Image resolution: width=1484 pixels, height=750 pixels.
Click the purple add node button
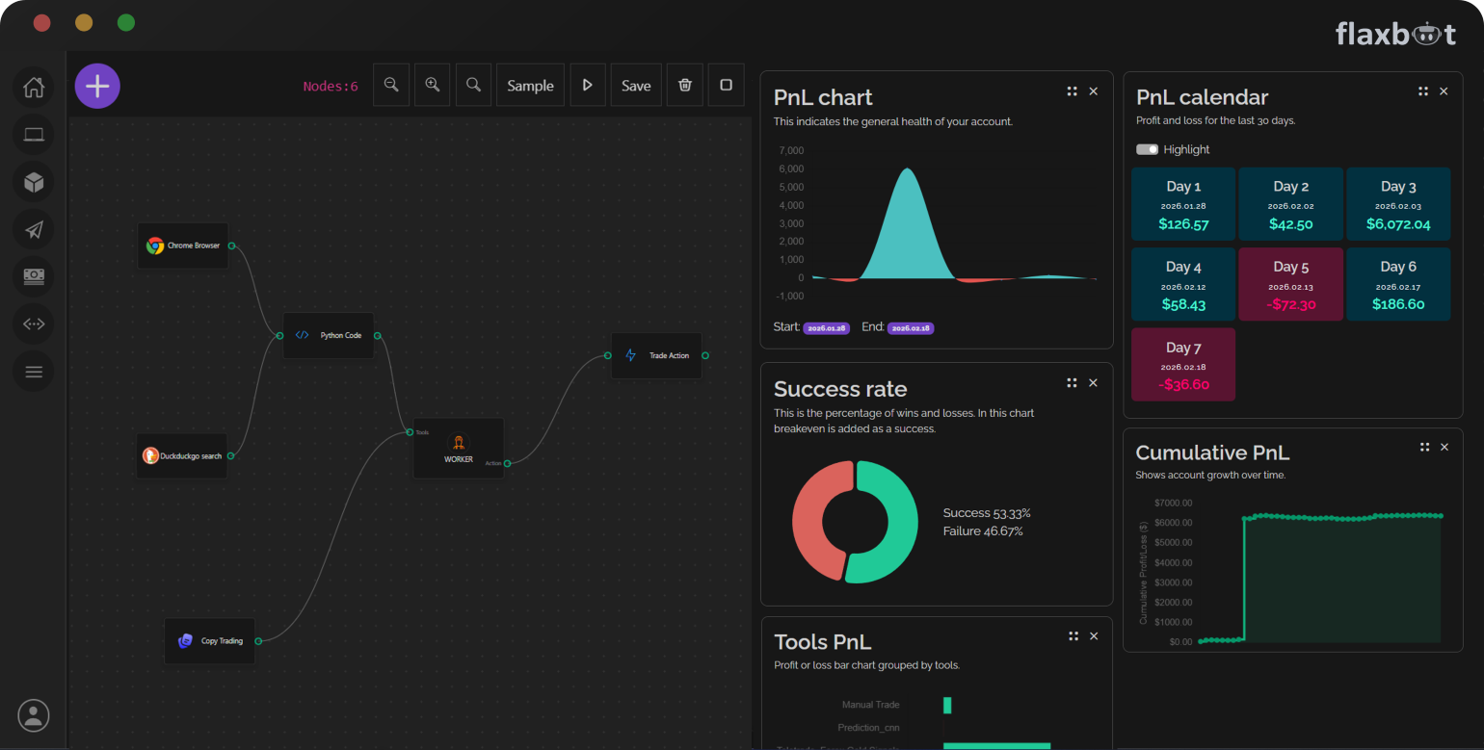tap(97, 86)
